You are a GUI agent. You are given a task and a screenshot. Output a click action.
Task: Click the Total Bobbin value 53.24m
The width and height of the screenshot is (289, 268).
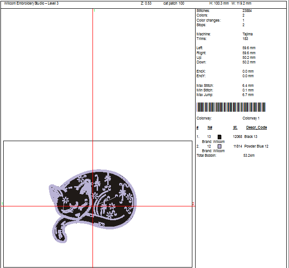249,155
